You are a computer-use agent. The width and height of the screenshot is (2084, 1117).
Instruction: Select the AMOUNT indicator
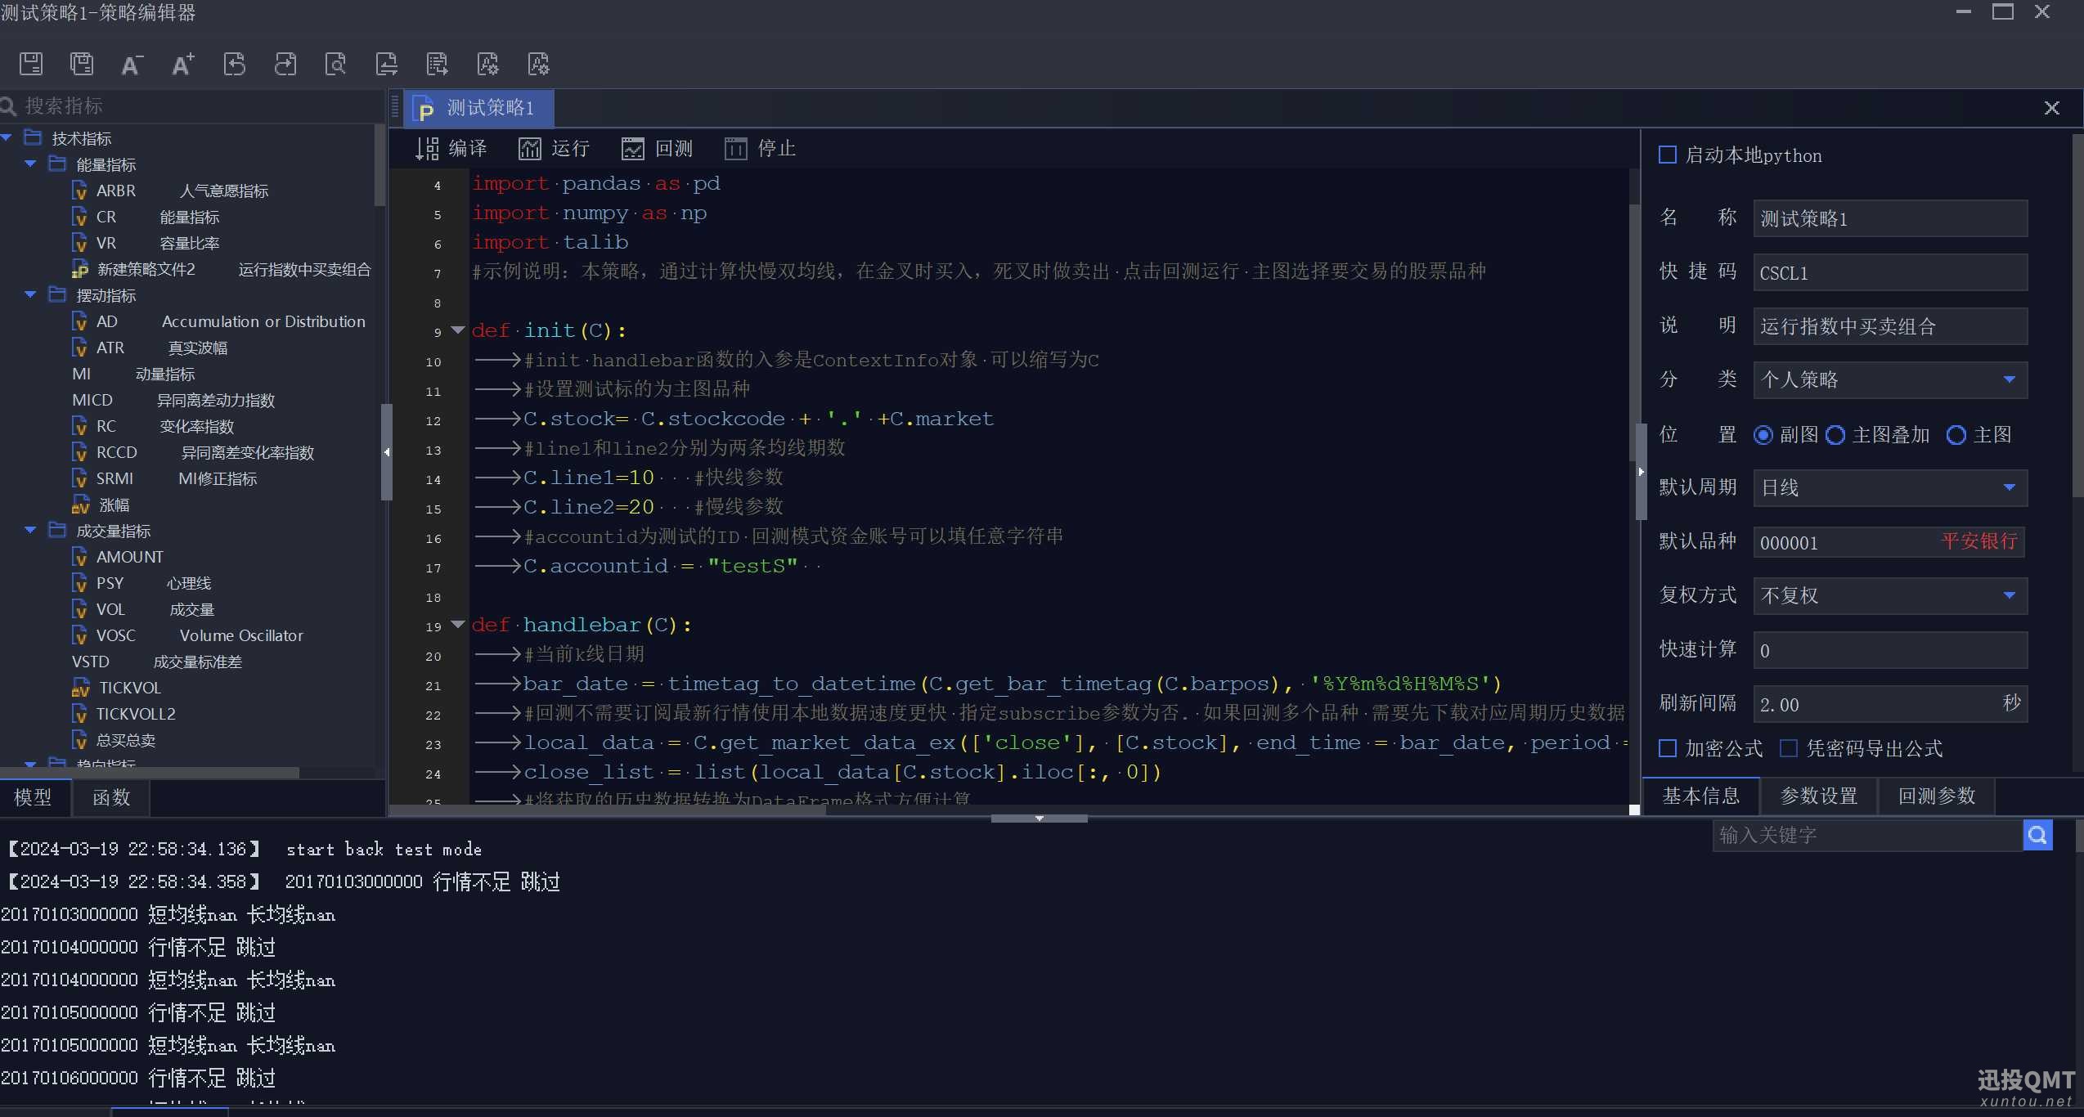(119, 557)
